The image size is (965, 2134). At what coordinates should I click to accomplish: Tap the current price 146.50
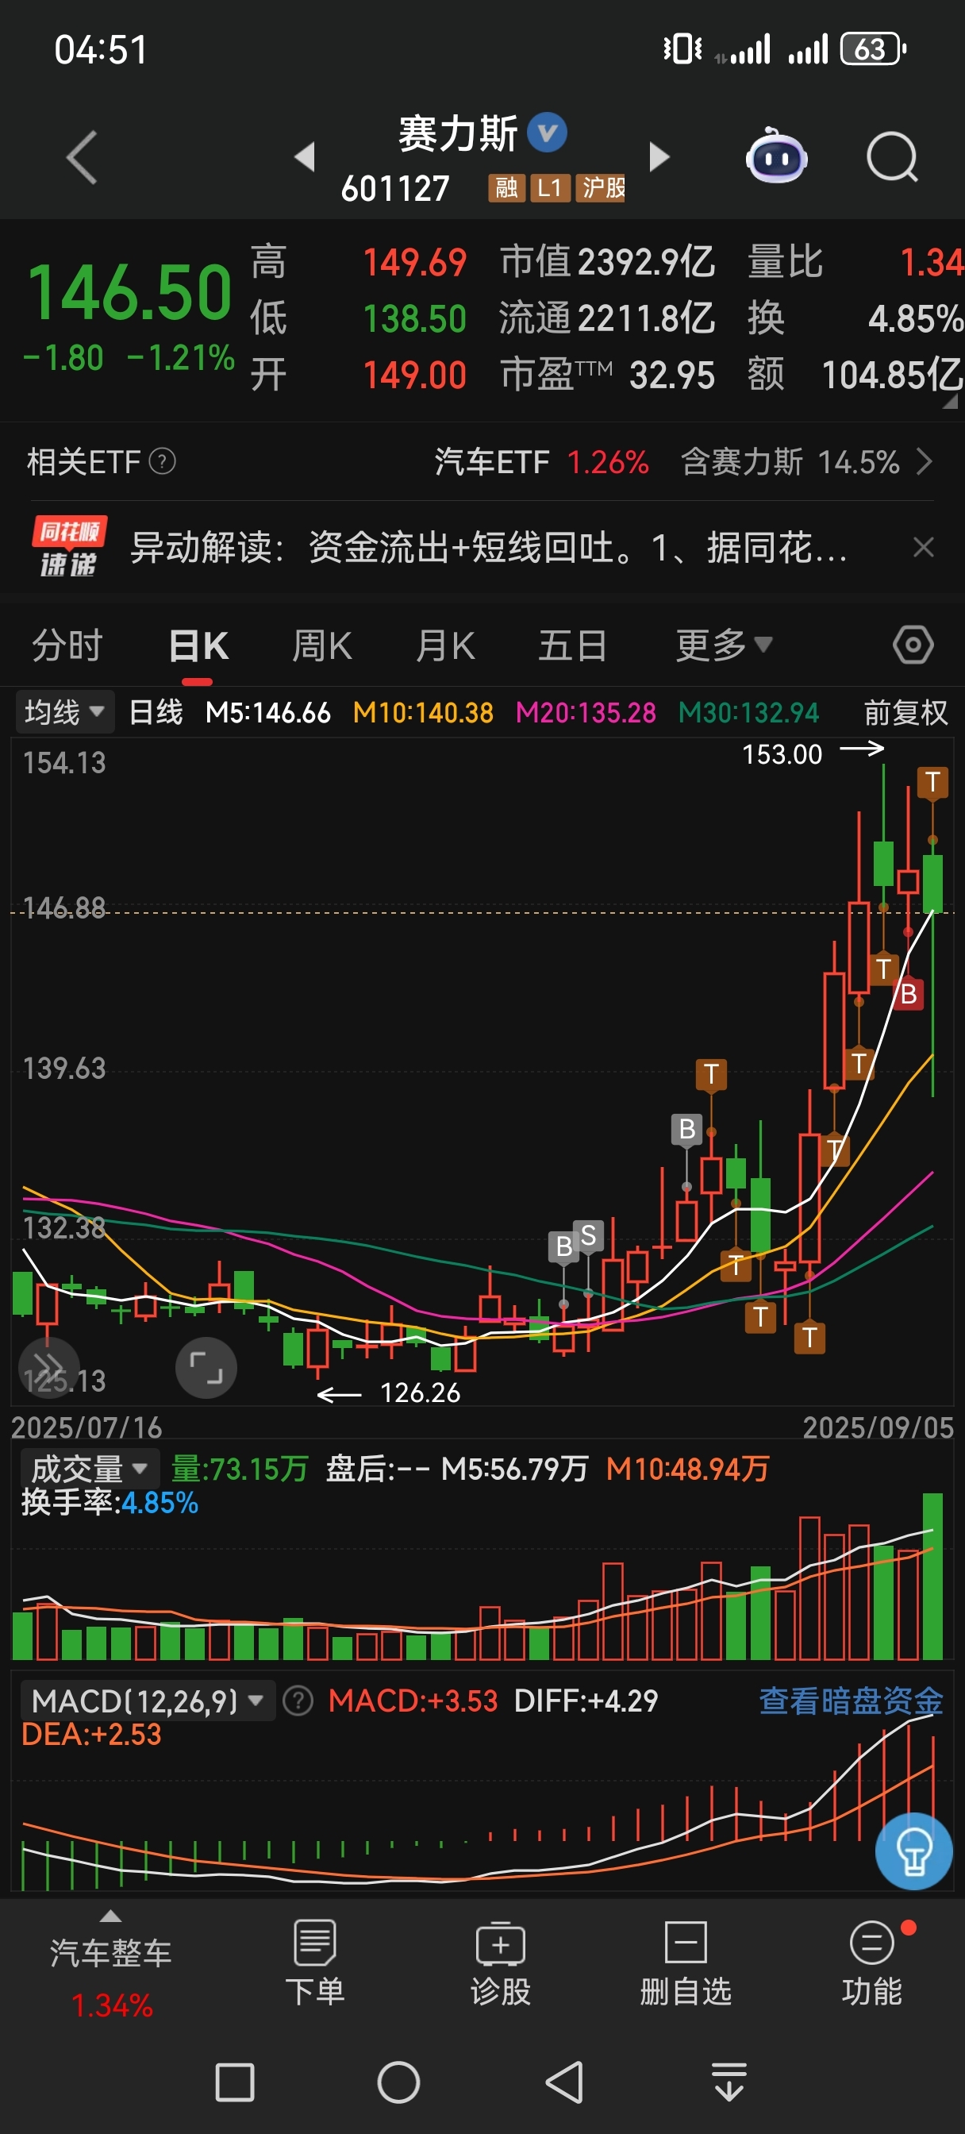(129, 292)
